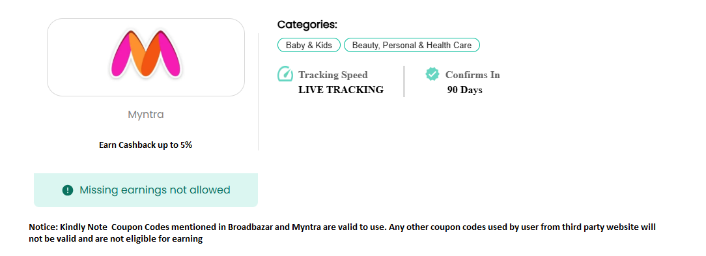Click the 90 Days confirmation value

click(x=464, y=90)
